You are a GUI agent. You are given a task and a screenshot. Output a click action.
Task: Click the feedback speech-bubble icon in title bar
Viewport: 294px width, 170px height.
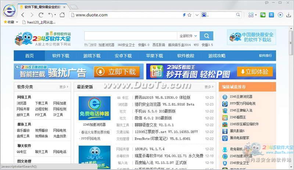[267, 3]
